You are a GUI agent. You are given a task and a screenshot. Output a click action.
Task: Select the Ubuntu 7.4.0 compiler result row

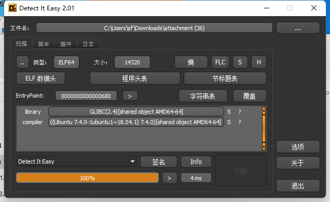tap(136, 122)
